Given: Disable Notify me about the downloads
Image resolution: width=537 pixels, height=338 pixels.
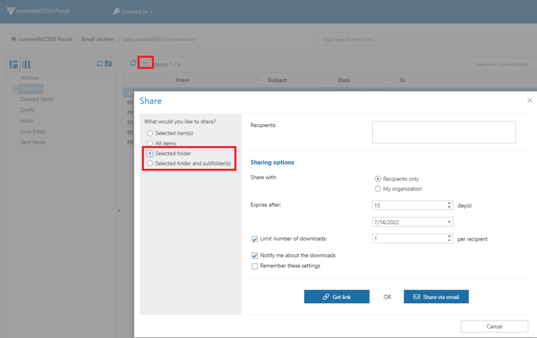Looking at the screenshot, I should point(255,256).
